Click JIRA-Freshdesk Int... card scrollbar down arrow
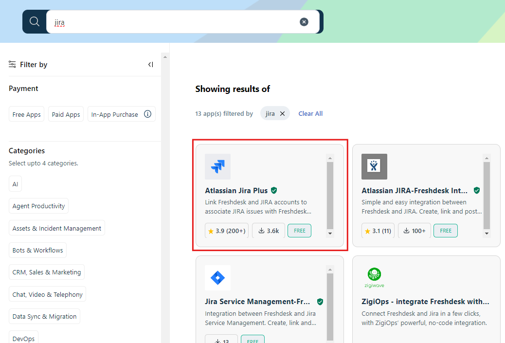Viewport: 505px width, 343px height. 487,234
